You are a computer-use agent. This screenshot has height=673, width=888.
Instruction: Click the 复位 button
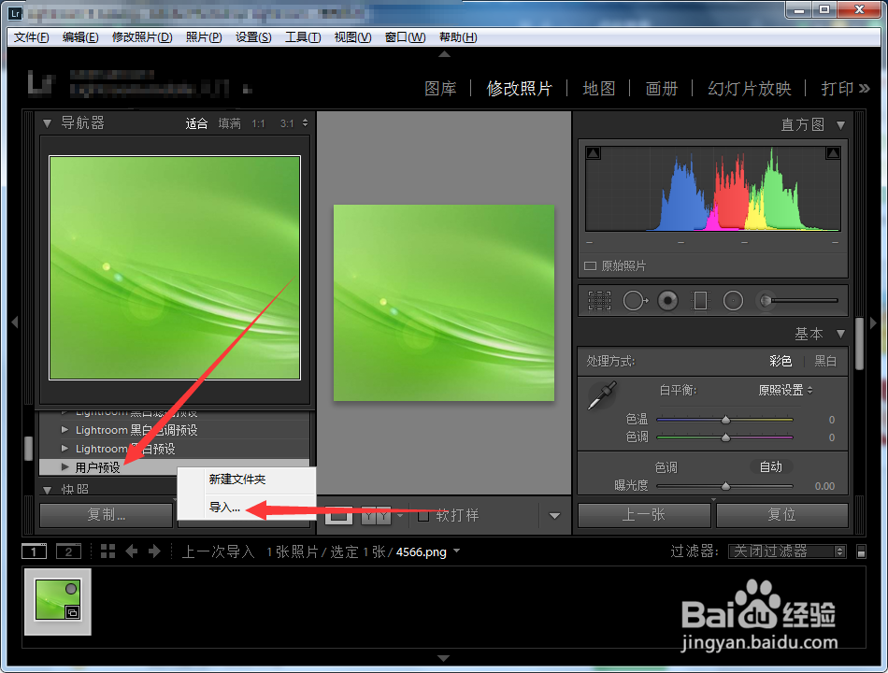pos(782,515)
